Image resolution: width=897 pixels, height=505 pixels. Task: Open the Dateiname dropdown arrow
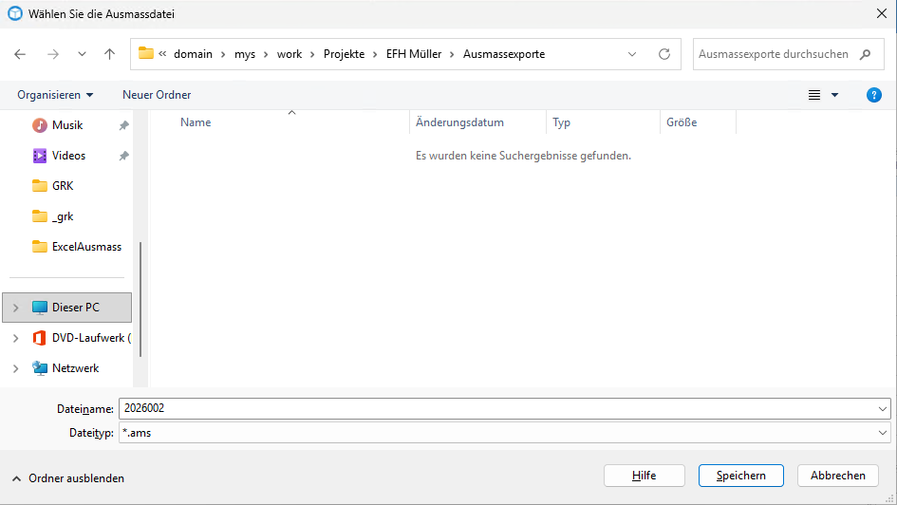(x=882, y=409)
